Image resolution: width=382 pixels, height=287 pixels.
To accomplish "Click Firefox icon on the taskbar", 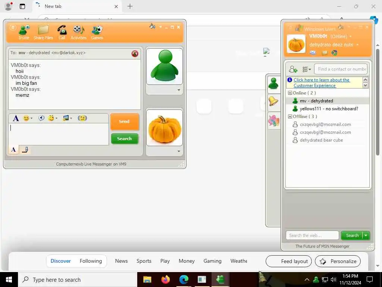I will point(165,280).
